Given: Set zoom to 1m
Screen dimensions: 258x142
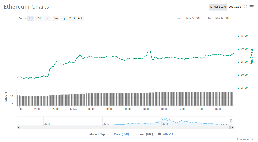Looking at the screenshot, I should point(47,18).
